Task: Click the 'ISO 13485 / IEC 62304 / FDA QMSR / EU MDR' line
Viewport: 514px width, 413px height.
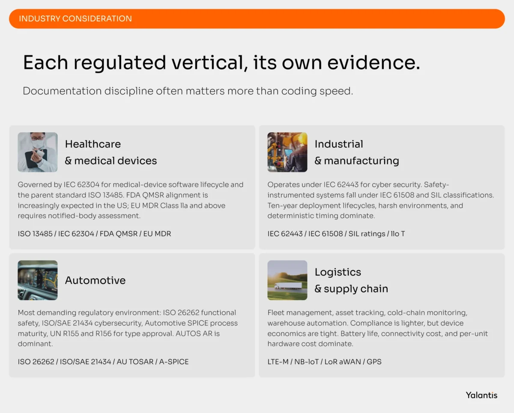Action: [94, 234]
